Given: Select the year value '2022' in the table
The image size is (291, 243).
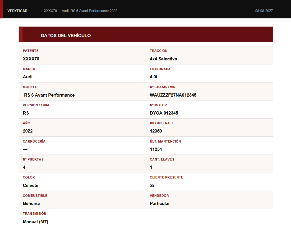Looking at the screenshot, I should pos(28,131).
